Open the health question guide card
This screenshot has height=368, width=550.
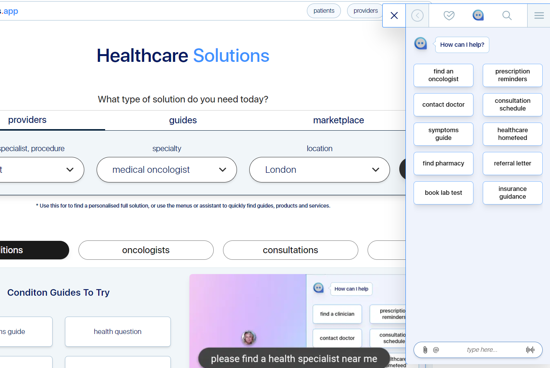pos(118,332)
